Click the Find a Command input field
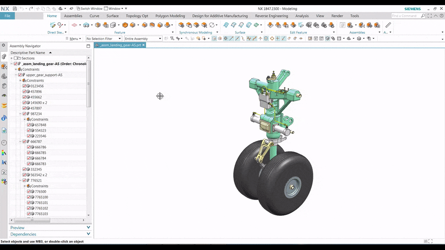 [405, 16]
